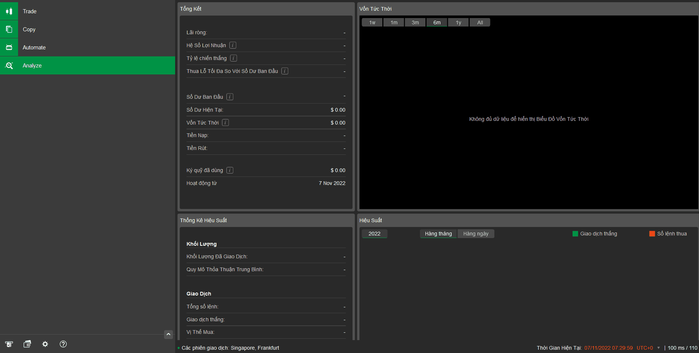
Task: Click the Hoạt động từ 7 Nov 2022 value
Action: coord(332,183)
